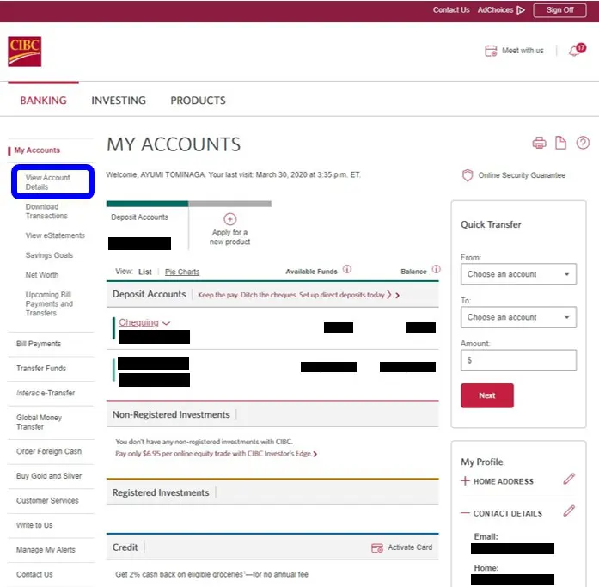Open the help question mark icon
Viewport: 599px width, 587px height.
[583, 143]
